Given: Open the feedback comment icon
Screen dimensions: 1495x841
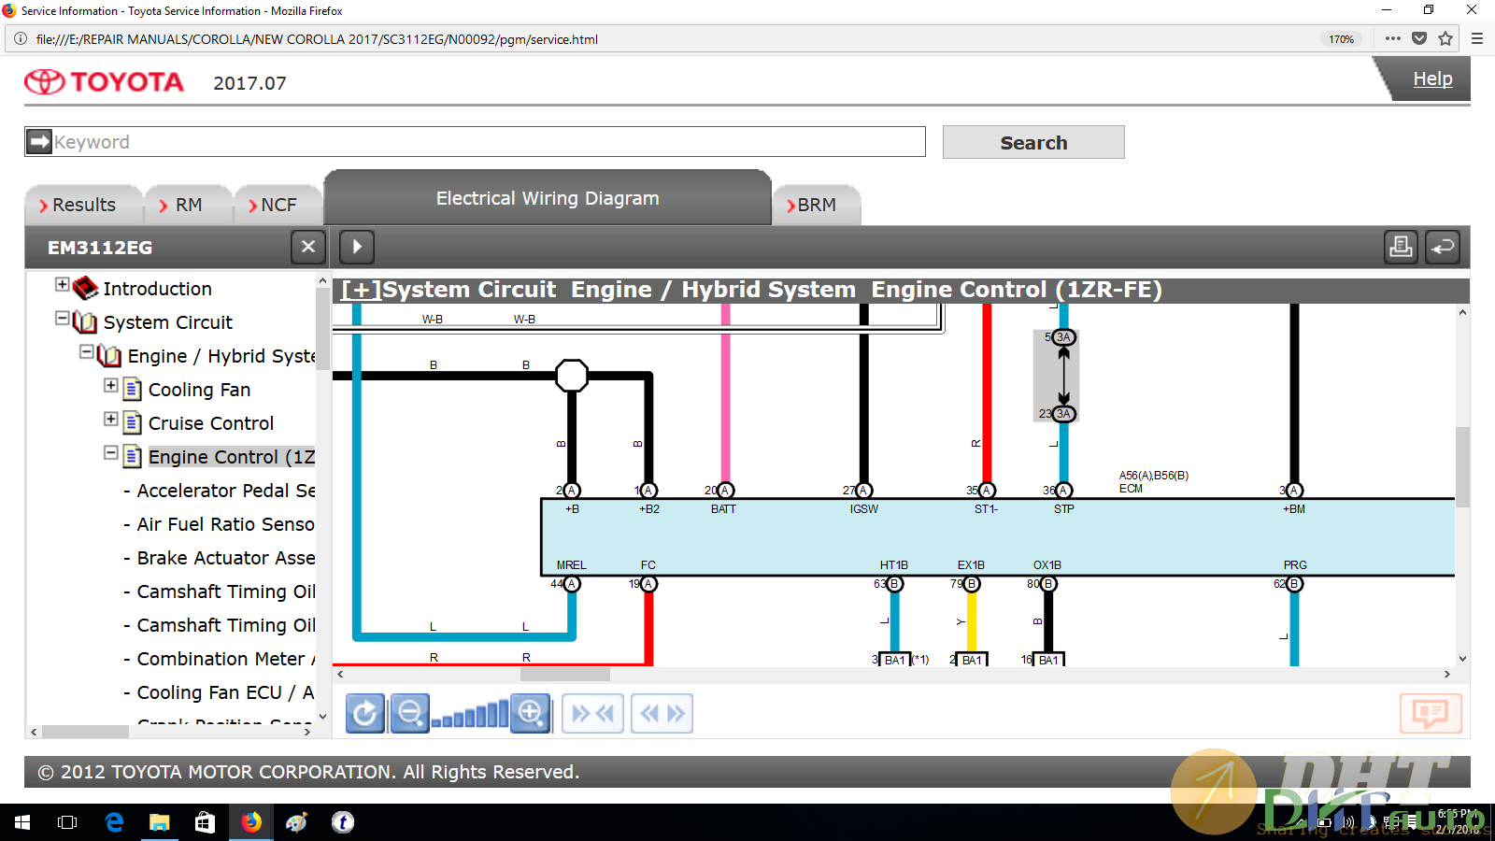Looking at the screenshot, I should point(1430,714).
